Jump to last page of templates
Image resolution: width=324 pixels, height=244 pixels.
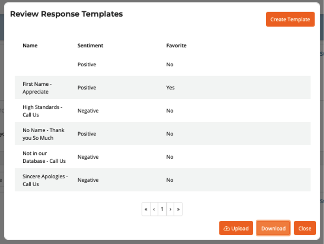178,209
